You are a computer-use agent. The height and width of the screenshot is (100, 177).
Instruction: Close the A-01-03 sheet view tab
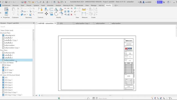pos(55,23)
